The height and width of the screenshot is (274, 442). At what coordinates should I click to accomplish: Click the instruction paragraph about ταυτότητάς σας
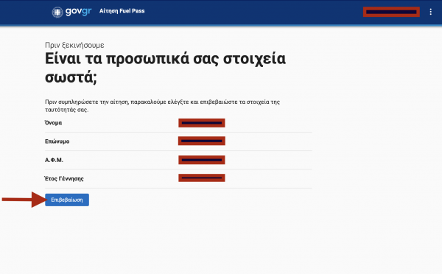pos(162,106)
